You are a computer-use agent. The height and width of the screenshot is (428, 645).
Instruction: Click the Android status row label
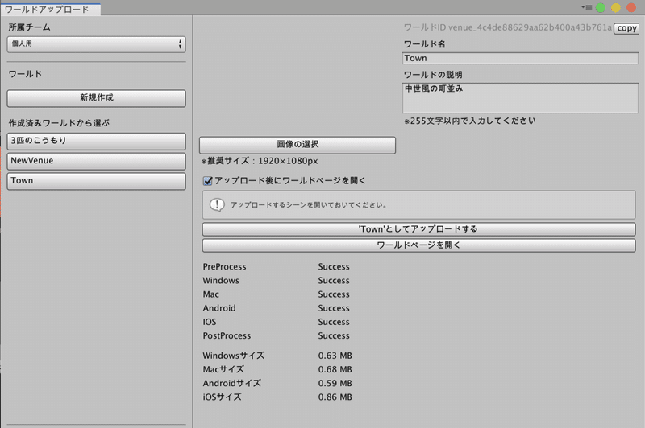tap(219, 308)
